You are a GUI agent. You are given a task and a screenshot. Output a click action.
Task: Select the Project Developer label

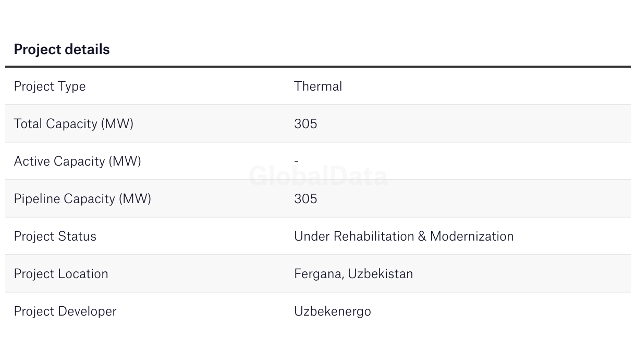tap(65, 311)
